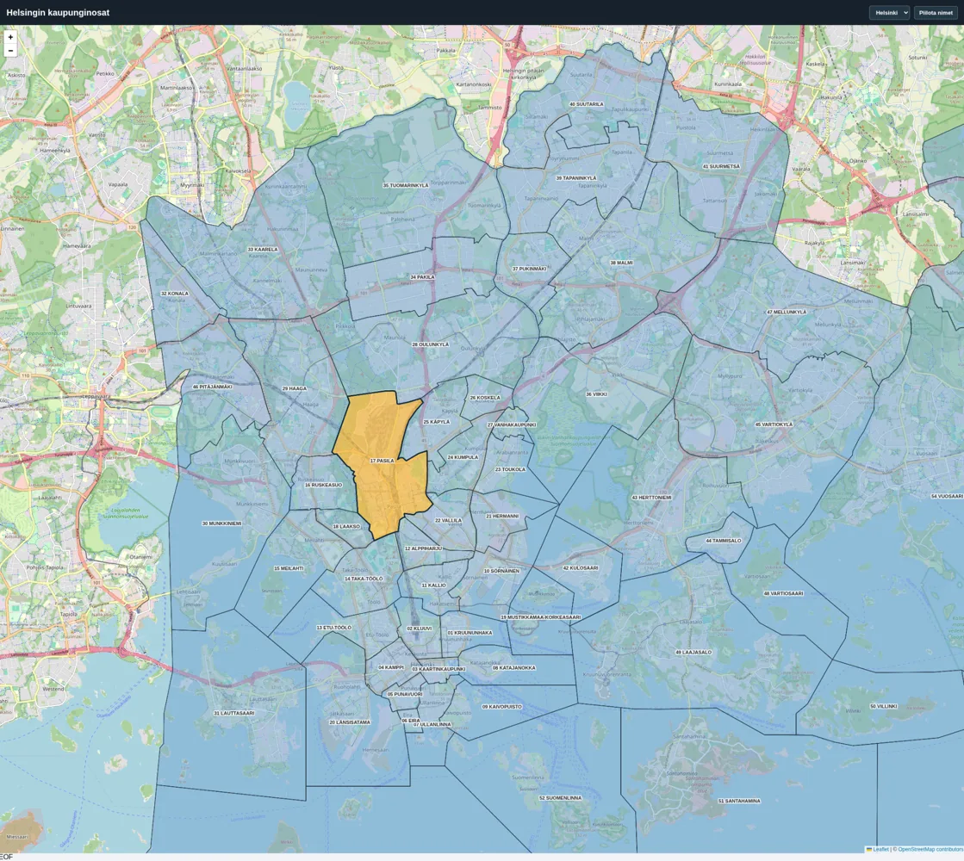
Task: Click the 31 LAUTTASAARI label
Action: click(x=233, y=713)
